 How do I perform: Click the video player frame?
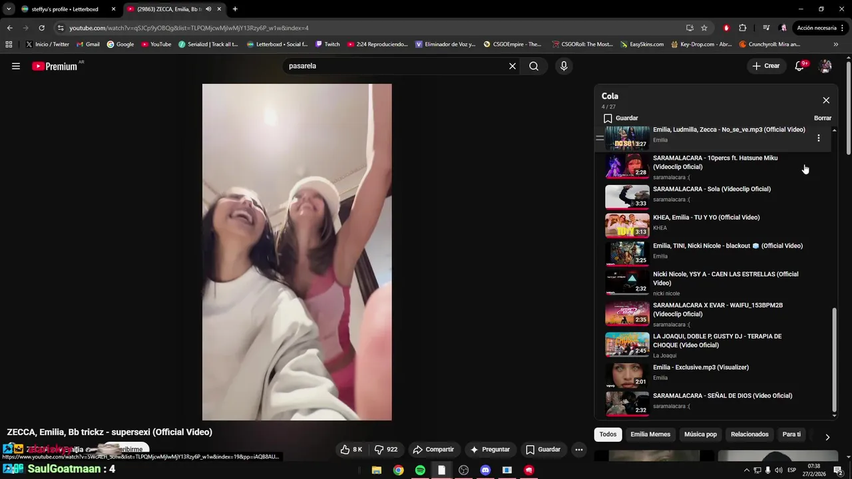[x=297, y=252]
